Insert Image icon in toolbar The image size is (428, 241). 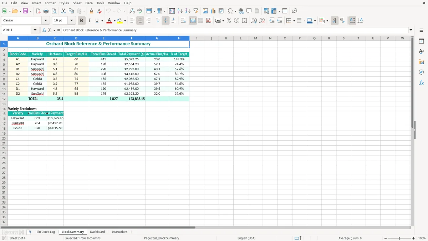point(205,11)
